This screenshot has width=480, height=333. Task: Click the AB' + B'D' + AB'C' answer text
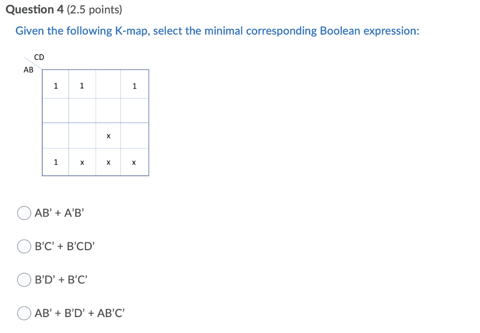tap(79, 313)
